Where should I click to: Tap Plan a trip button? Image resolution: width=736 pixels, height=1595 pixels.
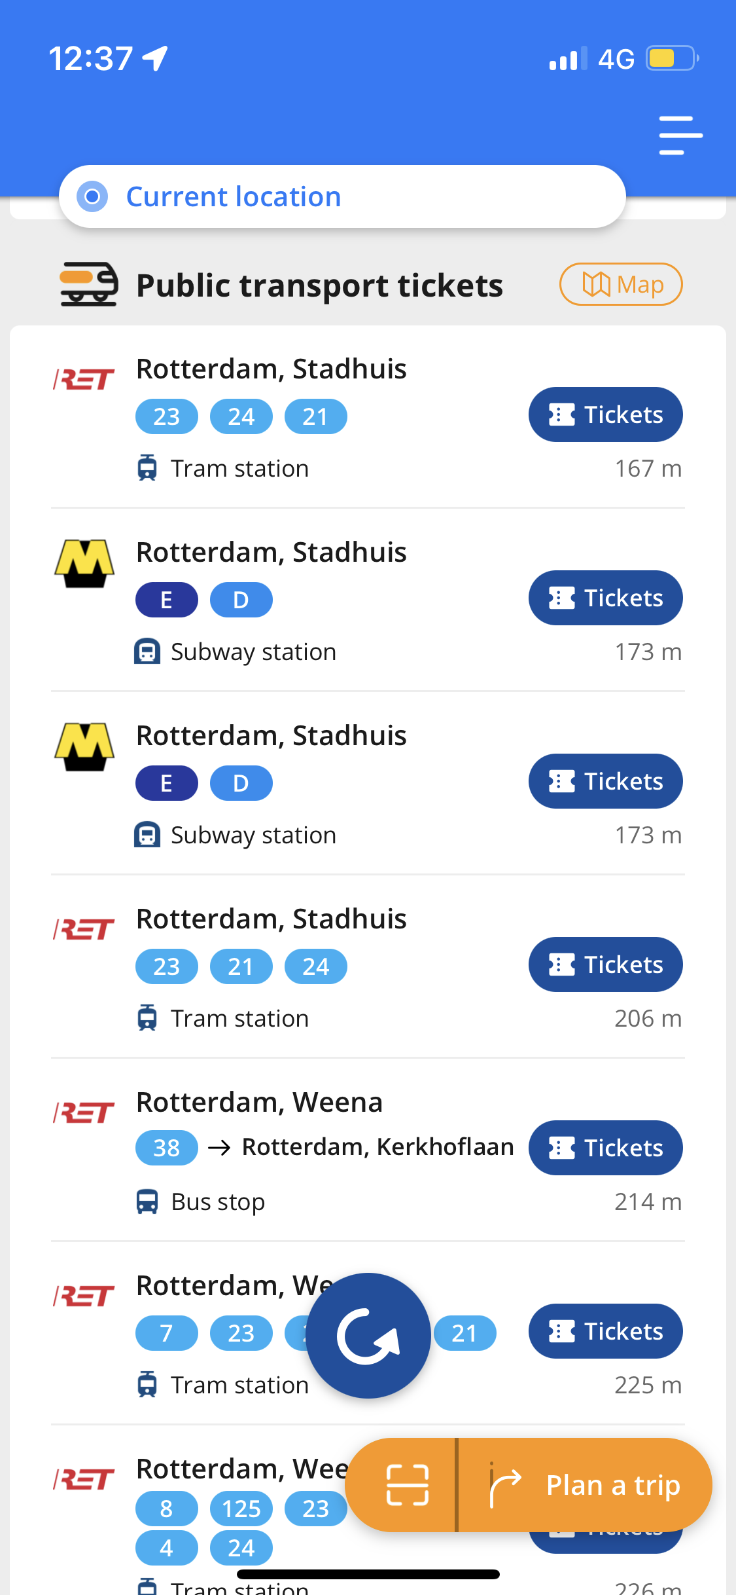pyautogui.click(x=585, y=1485)
